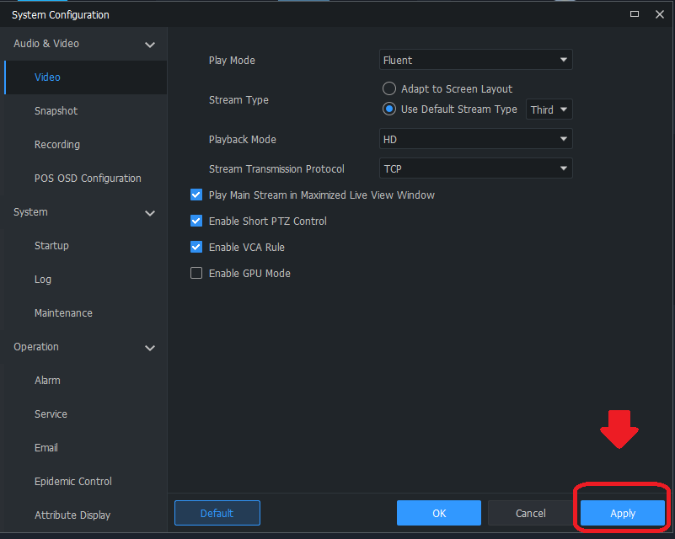
Task: Uncheck Play Main Stream in Maximized Live View
Action: click(196, 195)
